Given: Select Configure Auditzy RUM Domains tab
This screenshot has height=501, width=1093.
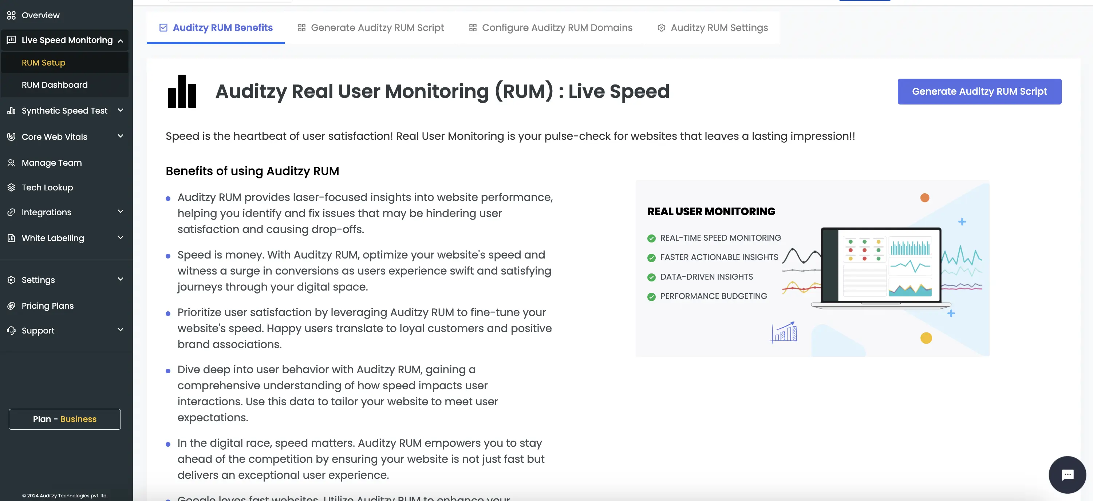Looking at the screenshot, I should coord(557,28).
